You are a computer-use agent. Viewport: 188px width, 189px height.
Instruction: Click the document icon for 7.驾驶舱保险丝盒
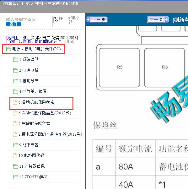[x=15, y=124]
